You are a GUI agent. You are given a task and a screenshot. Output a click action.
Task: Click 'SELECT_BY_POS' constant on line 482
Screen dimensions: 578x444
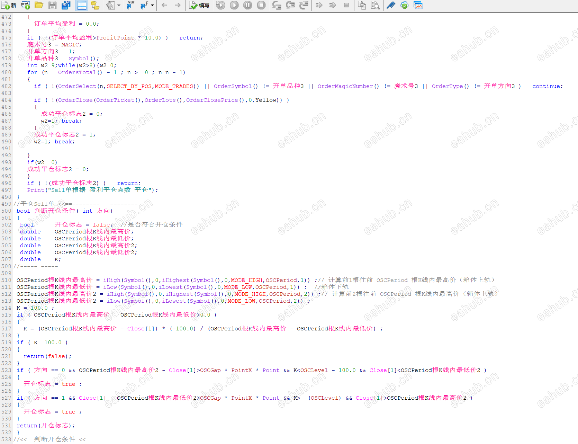click(129, 86)
